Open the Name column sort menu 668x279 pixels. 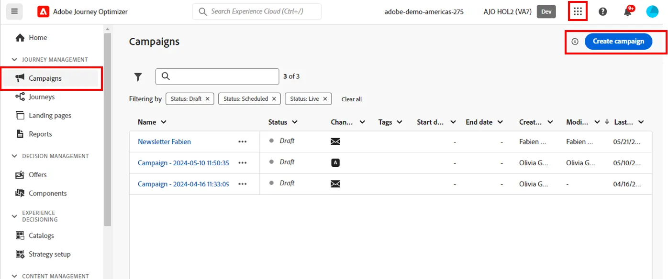[x=164, y=122]
